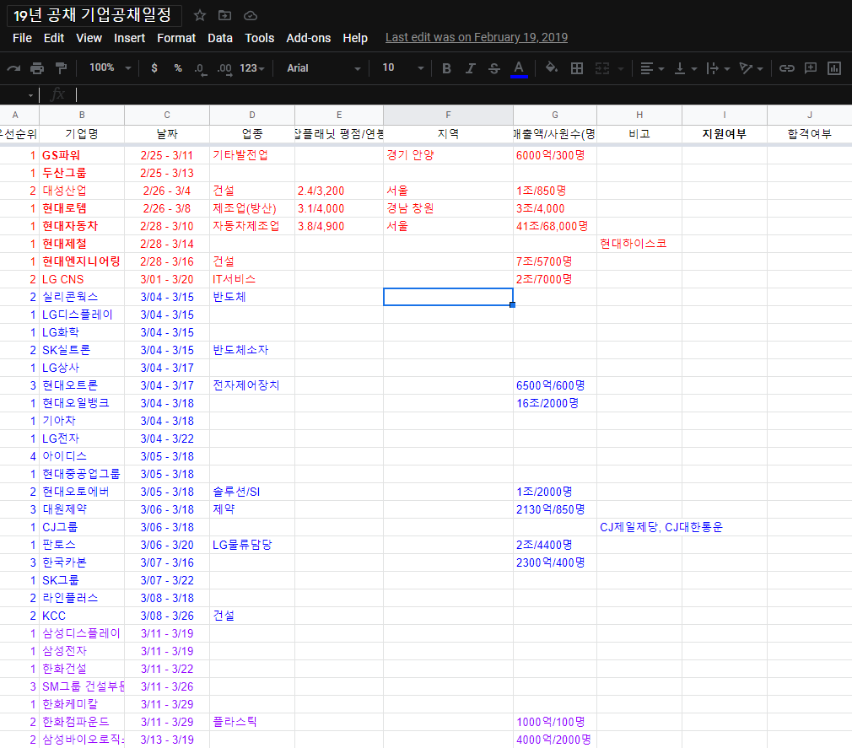The width and height of the screenshot is (852, 748).
Task: Click the Insert link icon
Action: coord(786,68)
